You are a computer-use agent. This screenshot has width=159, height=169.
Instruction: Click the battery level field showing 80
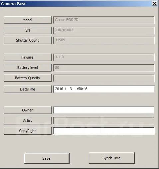104,68
